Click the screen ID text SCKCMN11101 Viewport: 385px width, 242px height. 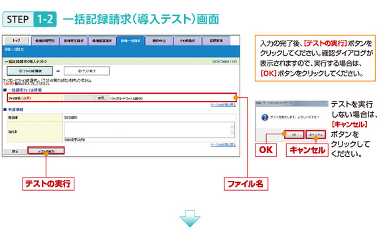[x=224, y=61]
